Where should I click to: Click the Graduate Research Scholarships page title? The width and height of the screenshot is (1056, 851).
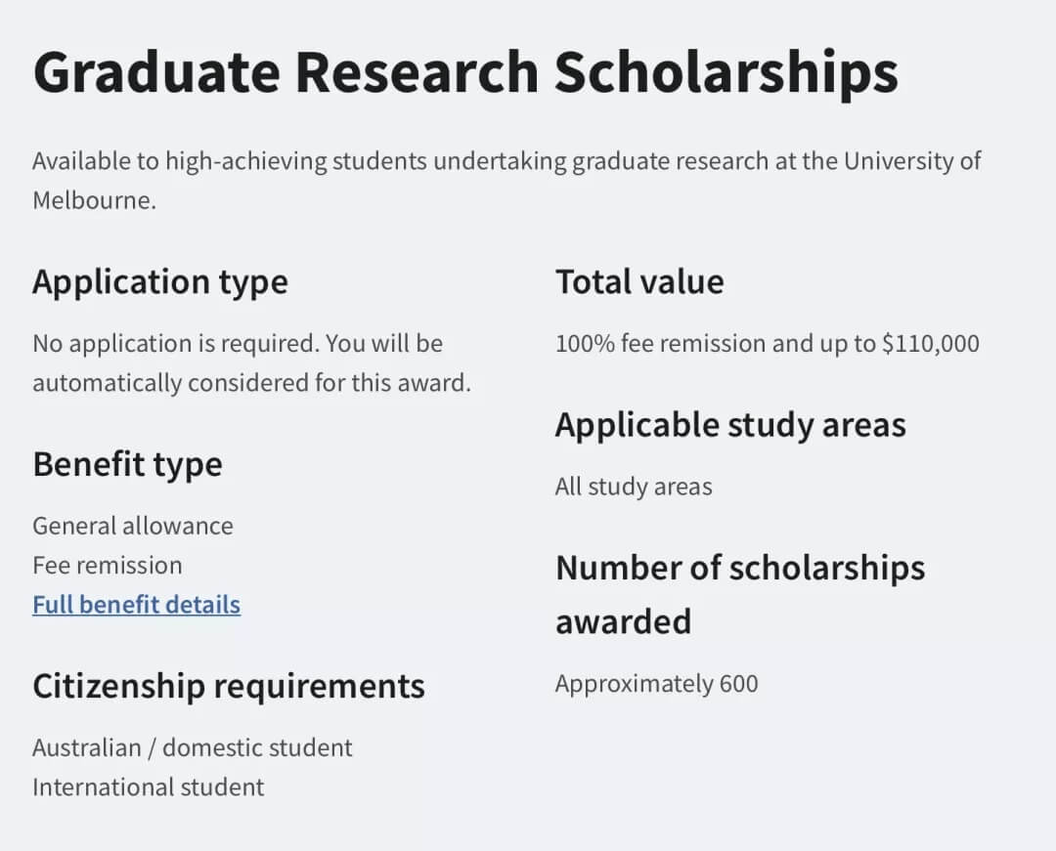tap(465, 72)
